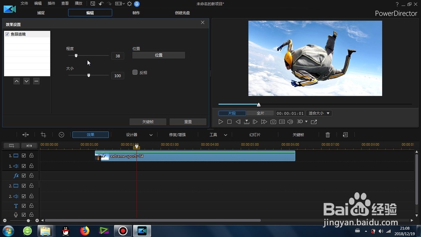Expand the 设计器 dropdown arrow

151,135
